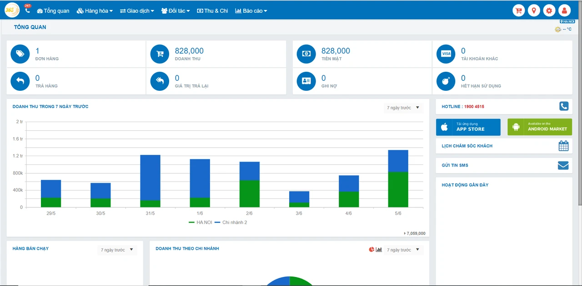Image resolution: width=582 pixels, height=286 pixels.
Task: Click the user account icon
Action: tap(564, 10)
